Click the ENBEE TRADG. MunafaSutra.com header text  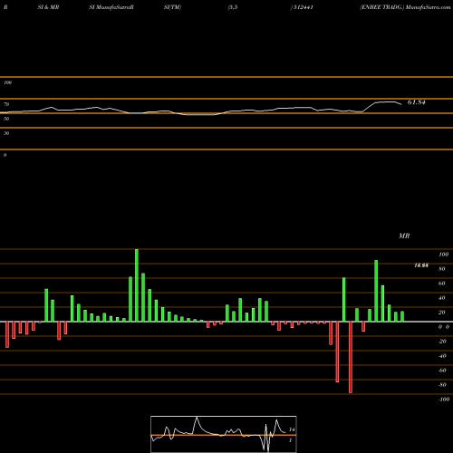click(405, 7)
